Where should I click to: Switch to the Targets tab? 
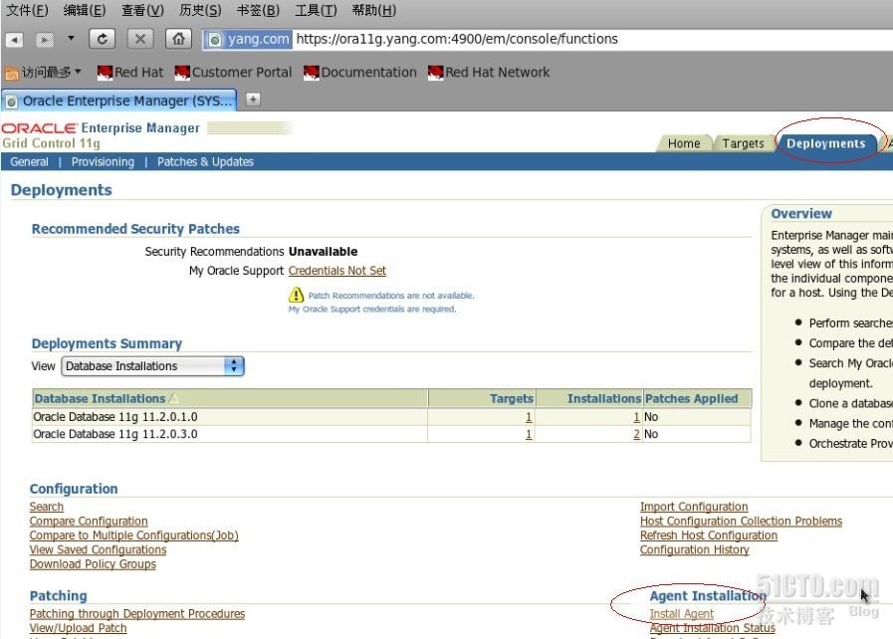(x=743, y=143)
